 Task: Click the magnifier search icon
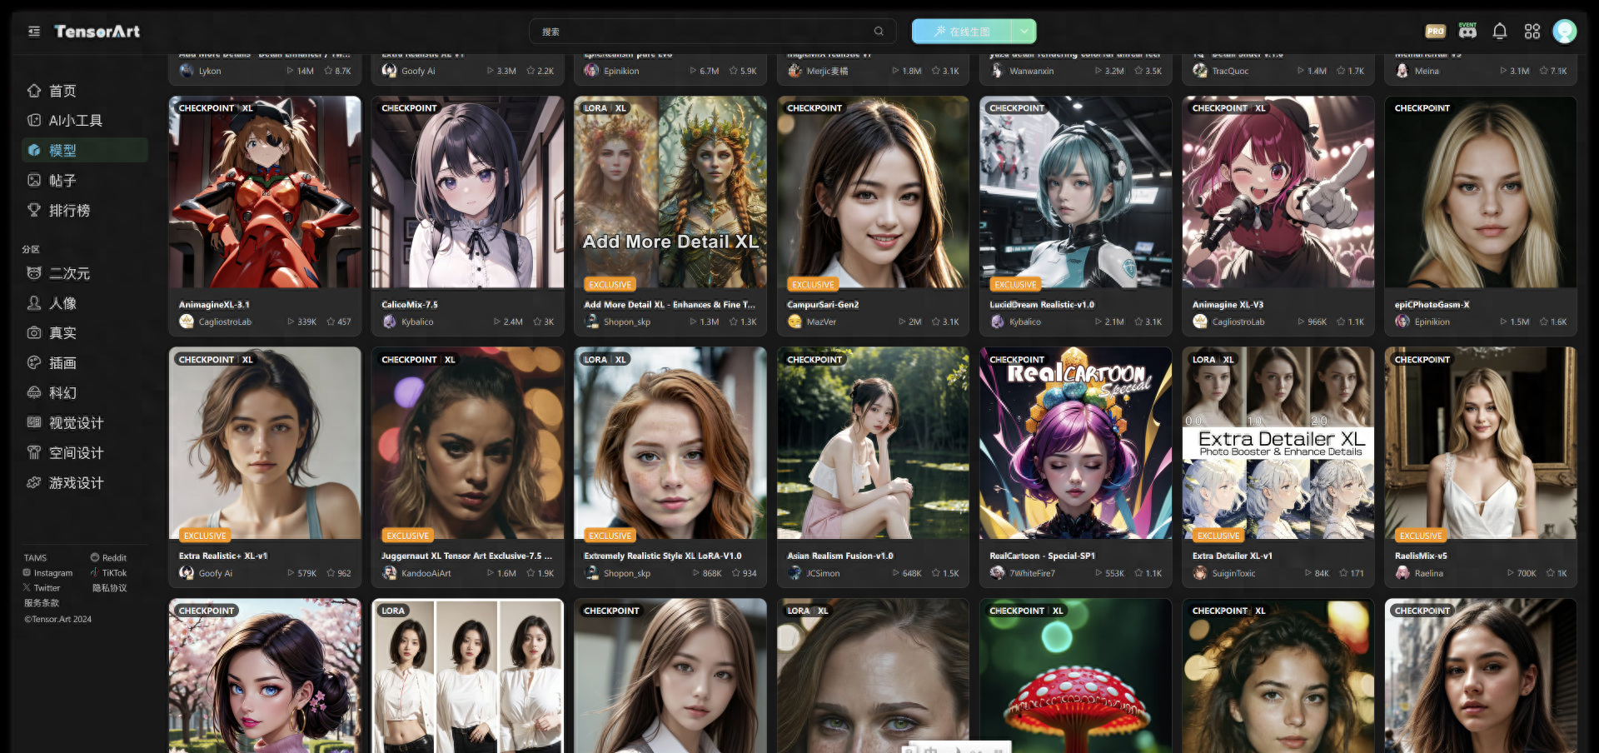(x=879, y=32)
